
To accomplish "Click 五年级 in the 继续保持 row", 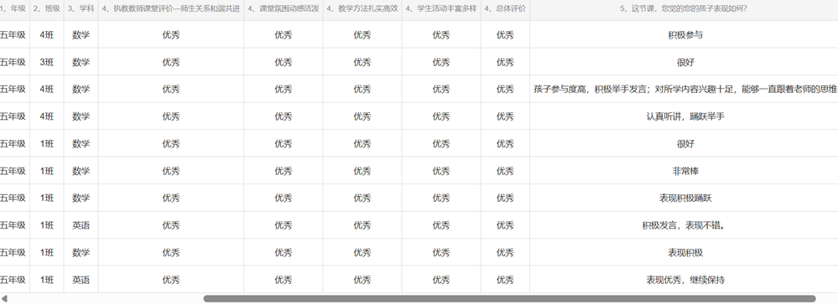I will click(13, 280).
